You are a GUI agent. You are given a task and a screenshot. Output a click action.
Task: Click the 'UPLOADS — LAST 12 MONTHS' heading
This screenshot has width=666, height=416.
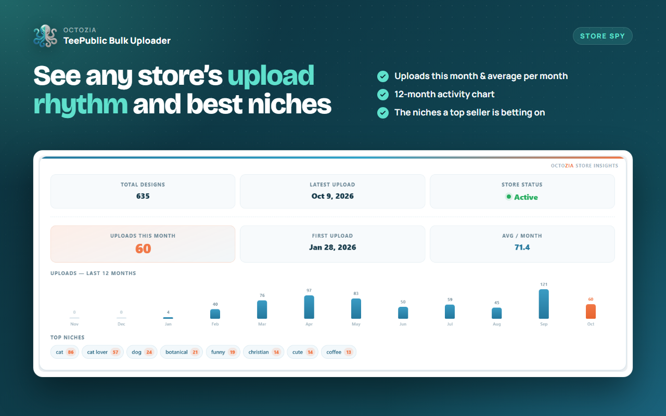click(x=93, y=274)
